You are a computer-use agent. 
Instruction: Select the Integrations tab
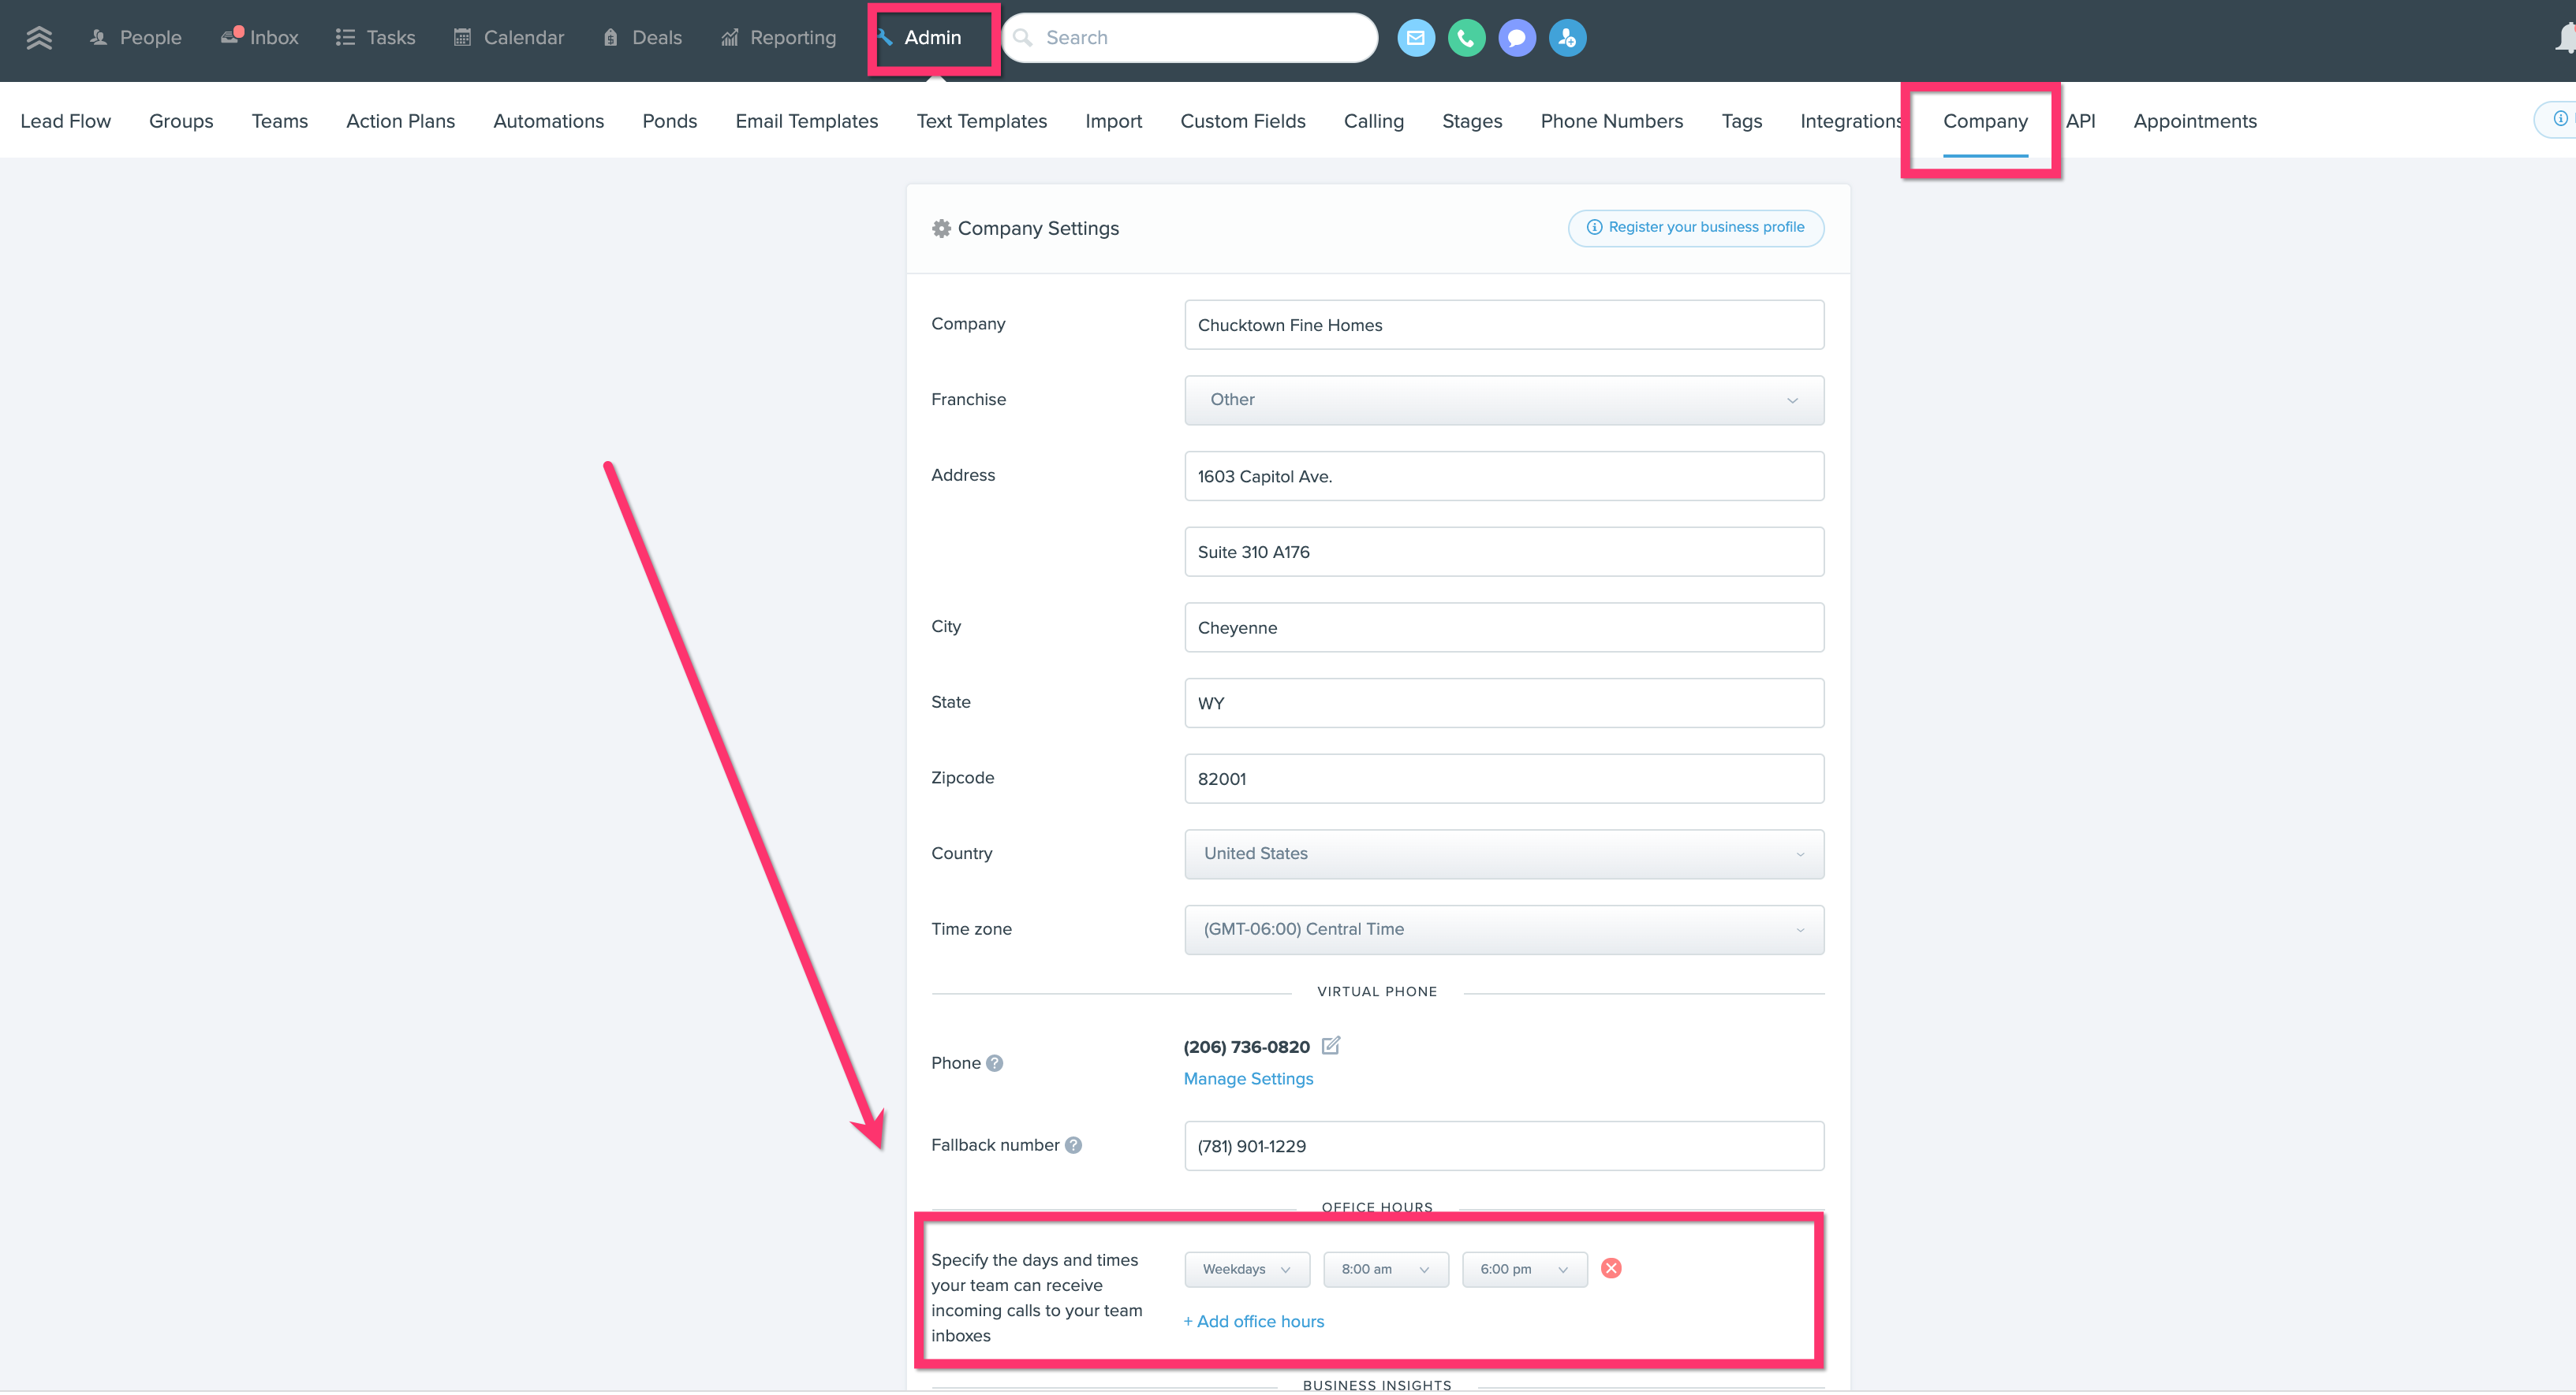(x=1853, y=121)
